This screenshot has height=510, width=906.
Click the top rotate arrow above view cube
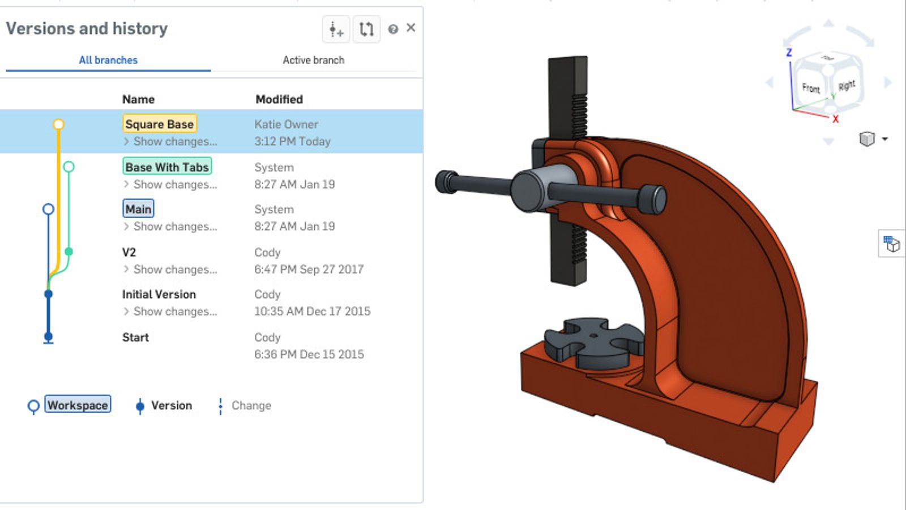[x=830, y=24]
